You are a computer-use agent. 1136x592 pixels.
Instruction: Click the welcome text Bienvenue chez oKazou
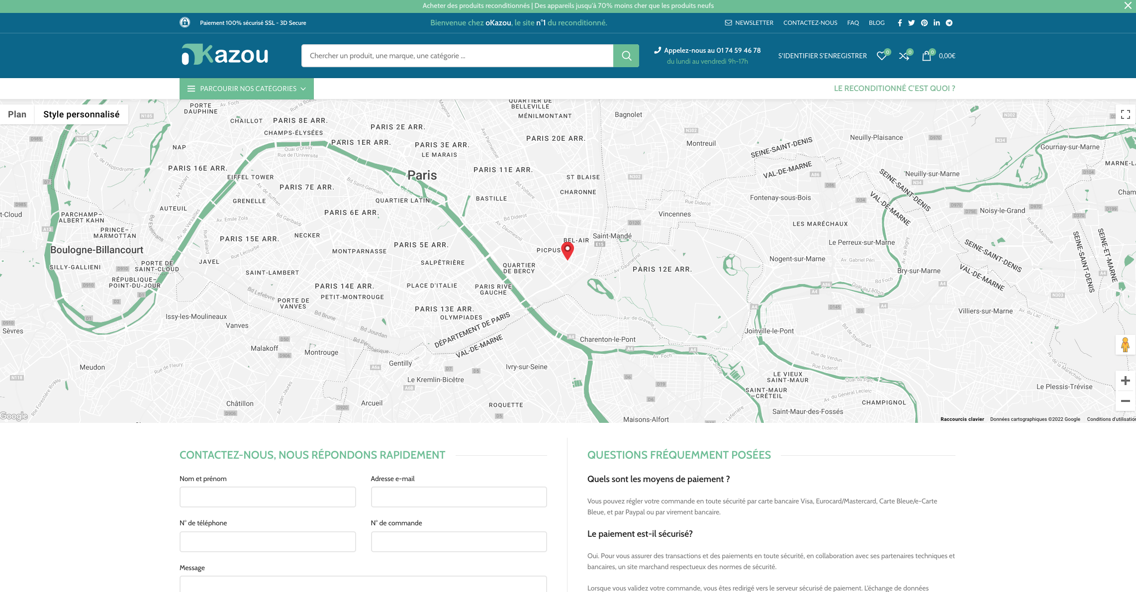471,23
